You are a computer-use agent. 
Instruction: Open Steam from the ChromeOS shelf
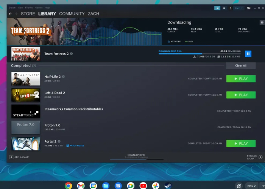[x=167, y=186]
